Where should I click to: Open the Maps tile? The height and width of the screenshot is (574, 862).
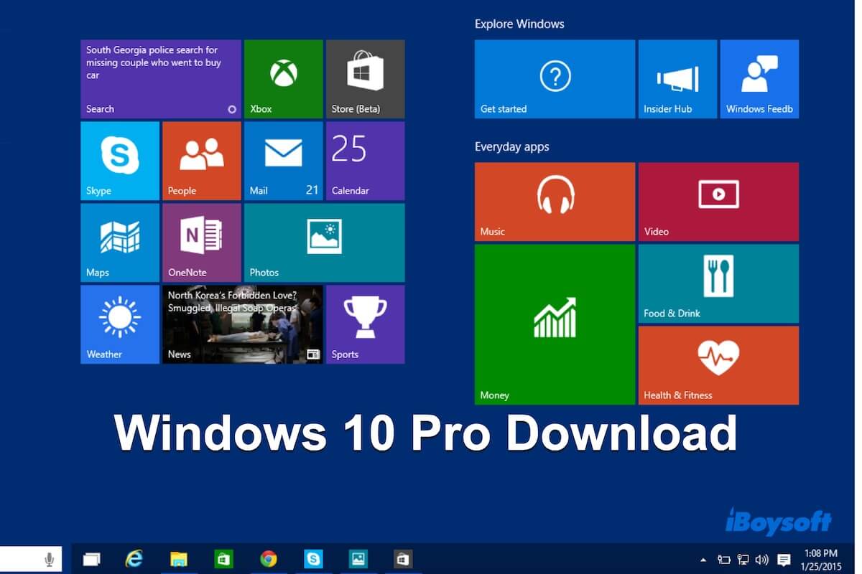point(119,243)
